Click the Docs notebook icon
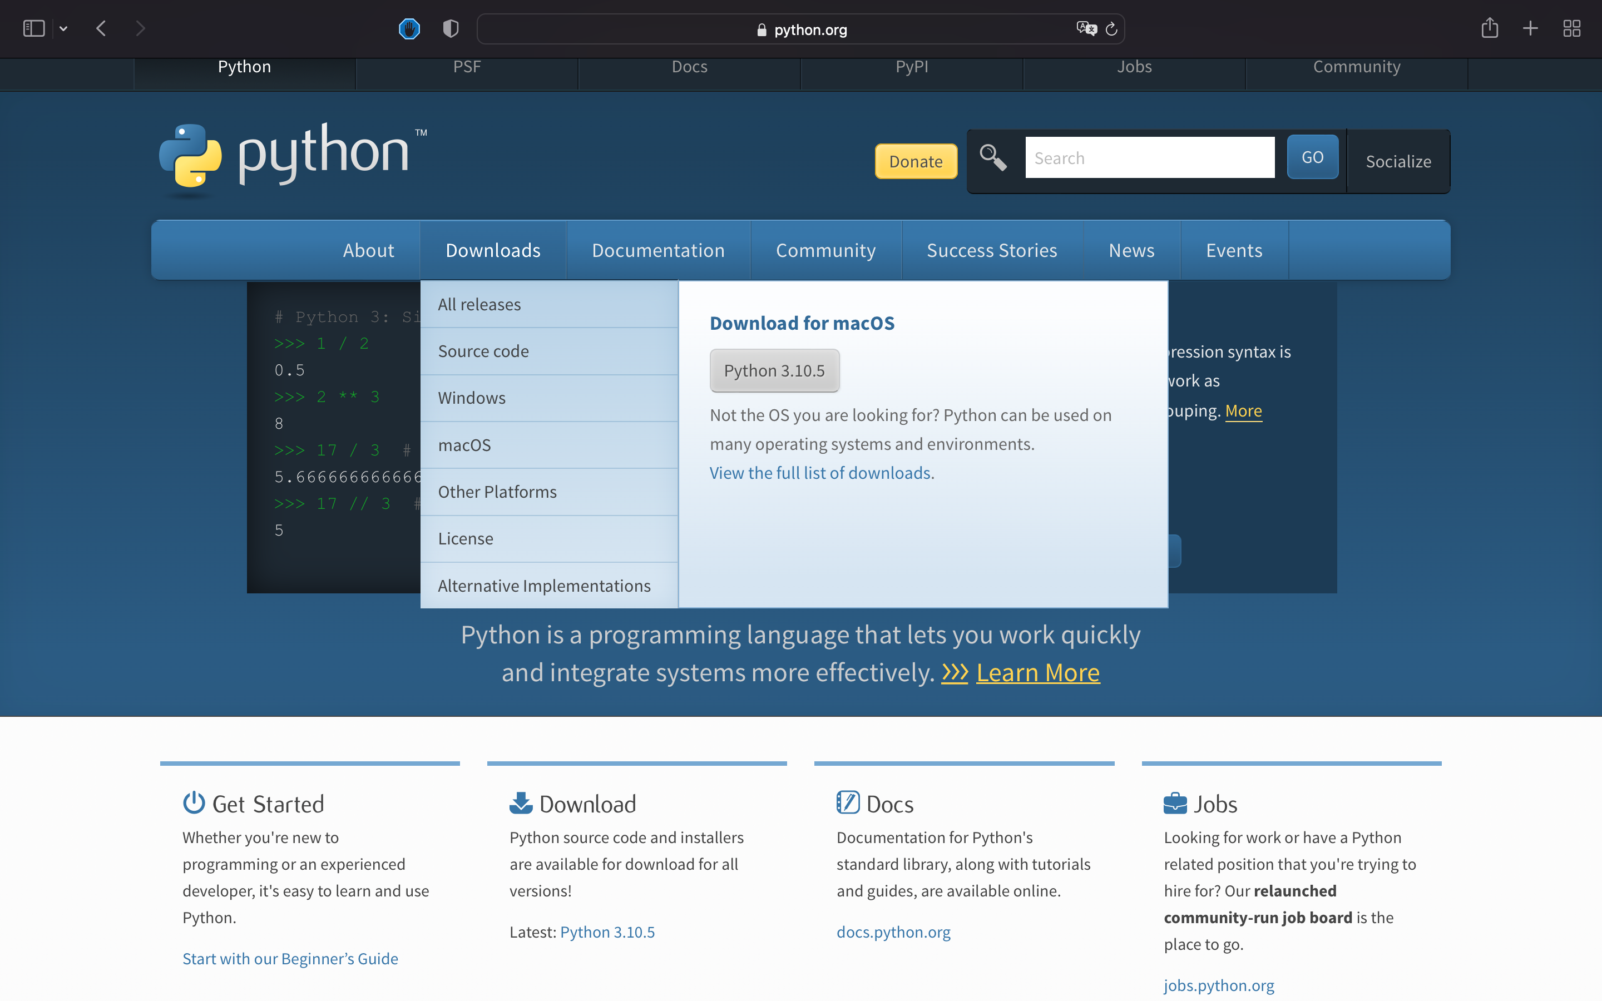The image size is (1602, 1001). click(848, 802)
